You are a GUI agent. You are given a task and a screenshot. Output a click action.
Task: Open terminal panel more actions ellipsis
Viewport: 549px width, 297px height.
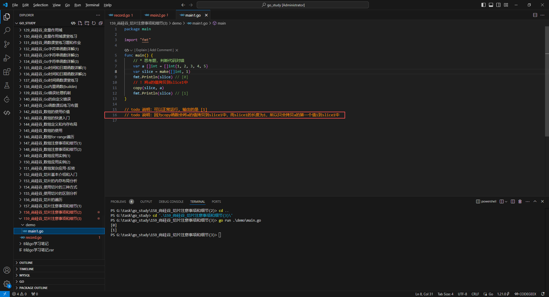click(x=528, y=202)
